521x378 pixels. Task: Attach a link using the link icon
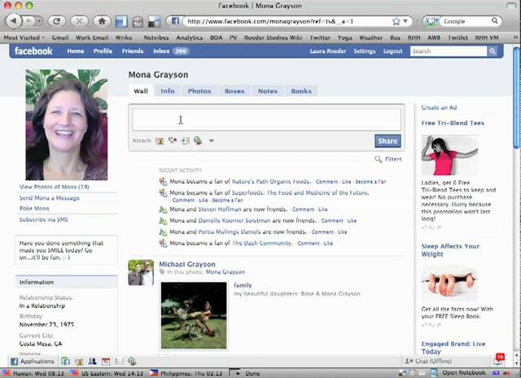[185, 141]
